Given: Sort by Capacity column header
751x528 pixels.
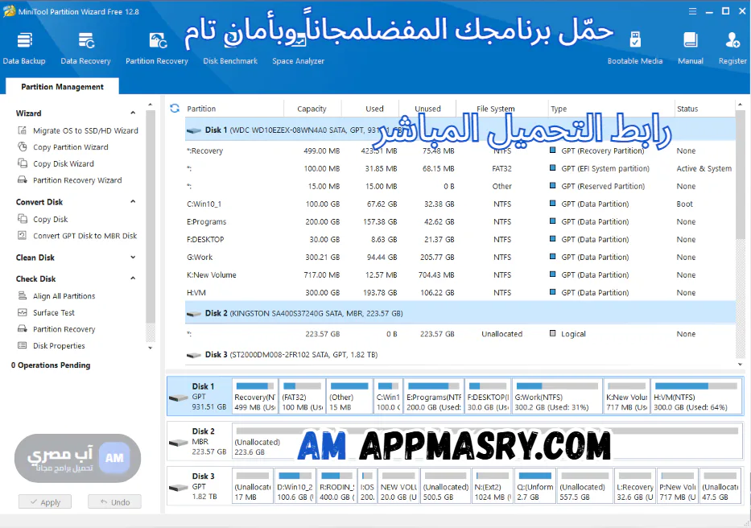Looking at the screenshot, I should pyautogui.click(x=312, y=109).
